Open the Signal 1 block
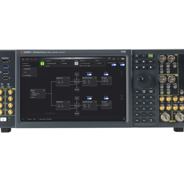The image size is (184, 184). tap(38, 94)
